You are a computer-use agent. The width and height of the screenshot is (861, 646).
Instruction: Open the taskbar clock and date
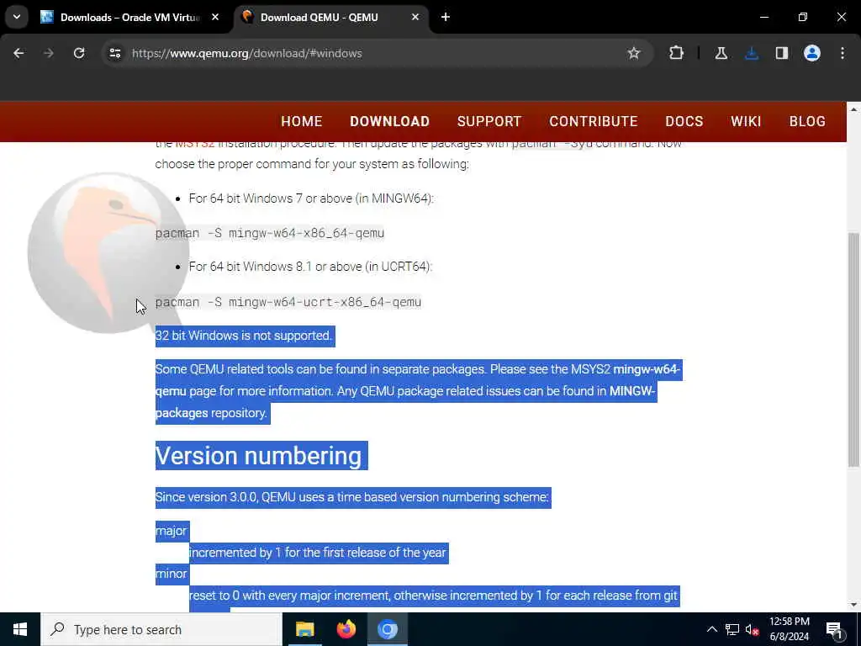pyautogui.click(x=789, y=629)
